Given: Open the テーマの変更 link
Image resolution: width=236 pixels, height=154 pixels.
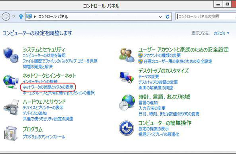Looking at the screenshot, I should tap(149, 77).
